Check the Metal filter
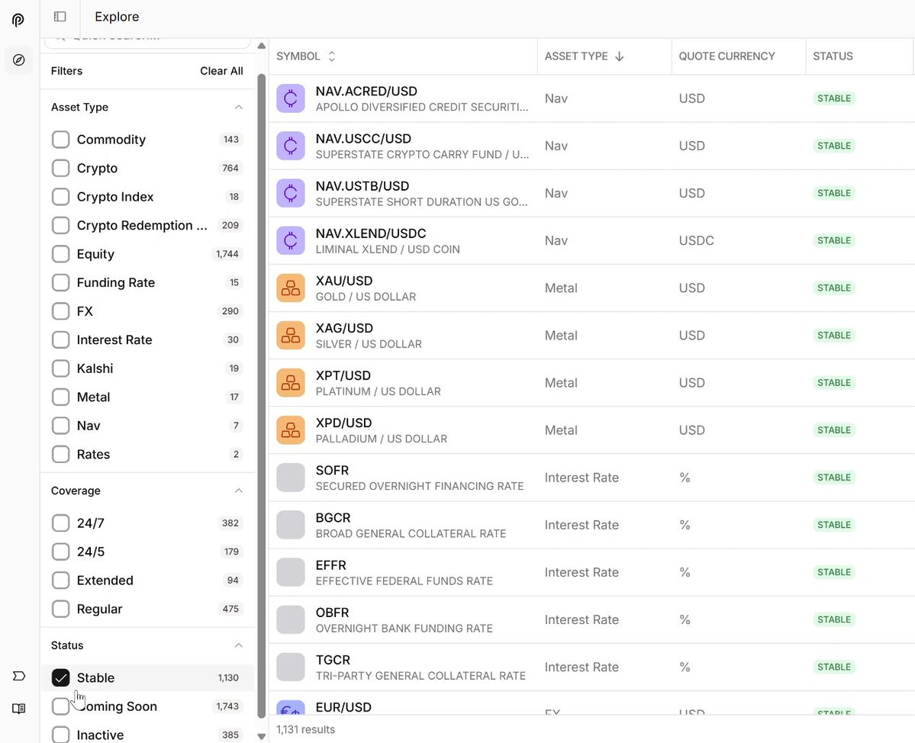The height and width of the screenshot is (743, 915). (61, 397)
